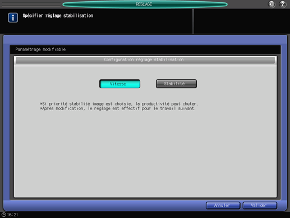Screen dimensions: 290x218
Task: Click the Paramétrage modifiable label
Action: click(40, 49)
